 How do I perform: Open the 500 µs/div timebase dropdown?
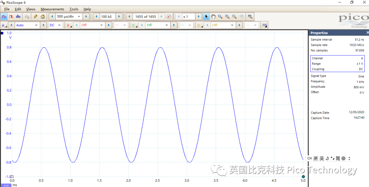click(x=79, y=17)
